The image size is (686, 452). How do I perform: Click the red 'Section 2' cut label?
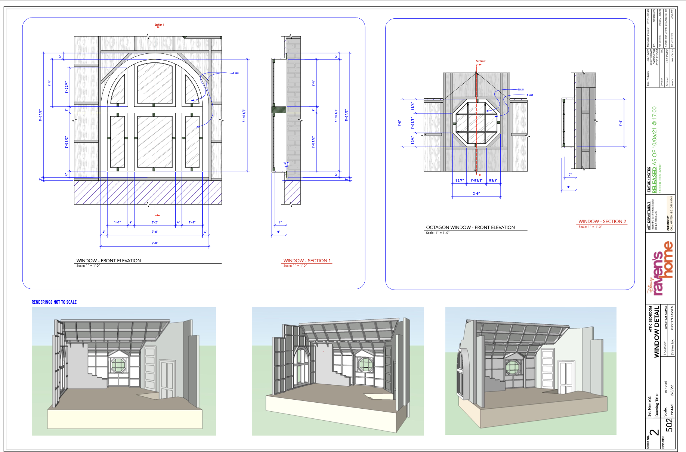(481, 61)
